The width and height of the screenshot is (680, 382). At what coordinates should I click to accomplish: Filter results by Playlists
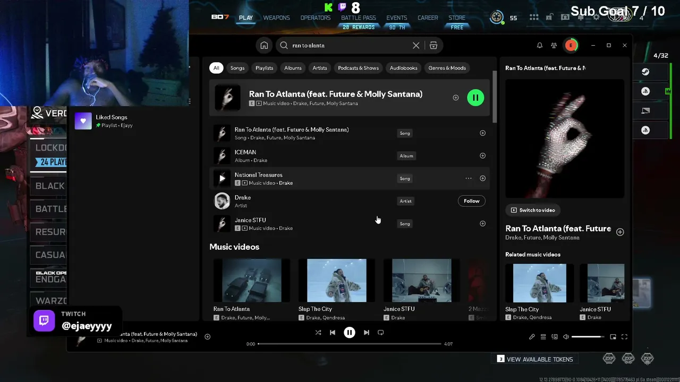click(x=264, y=68)
